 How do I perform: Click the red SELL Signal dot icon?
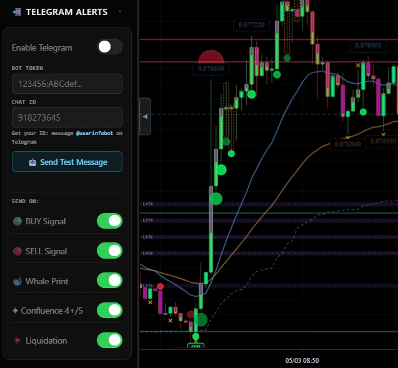coord(17,251)
